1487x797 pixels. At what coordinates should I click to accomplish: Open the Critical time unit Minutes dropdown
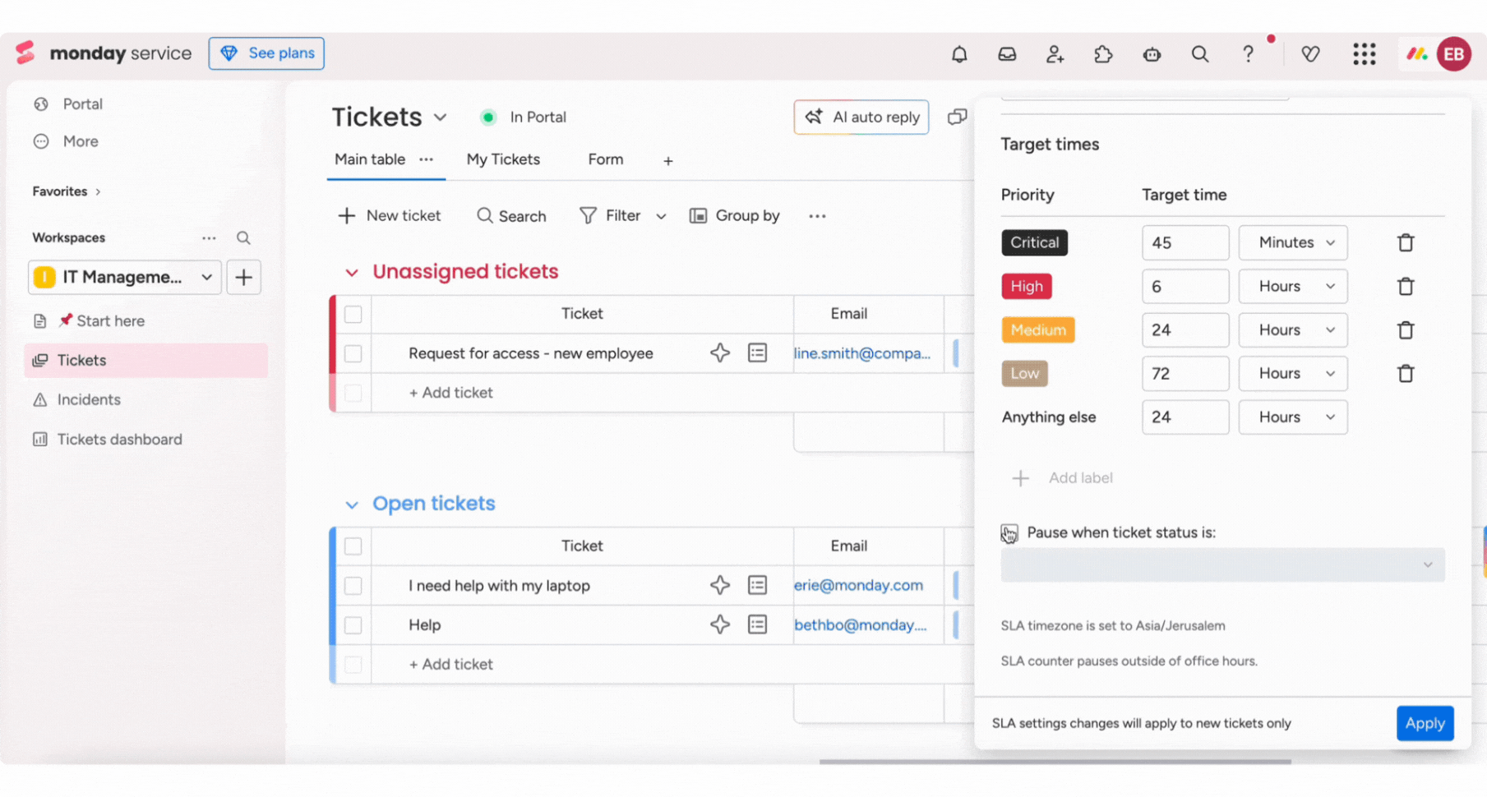click(x=1293, y=242)
